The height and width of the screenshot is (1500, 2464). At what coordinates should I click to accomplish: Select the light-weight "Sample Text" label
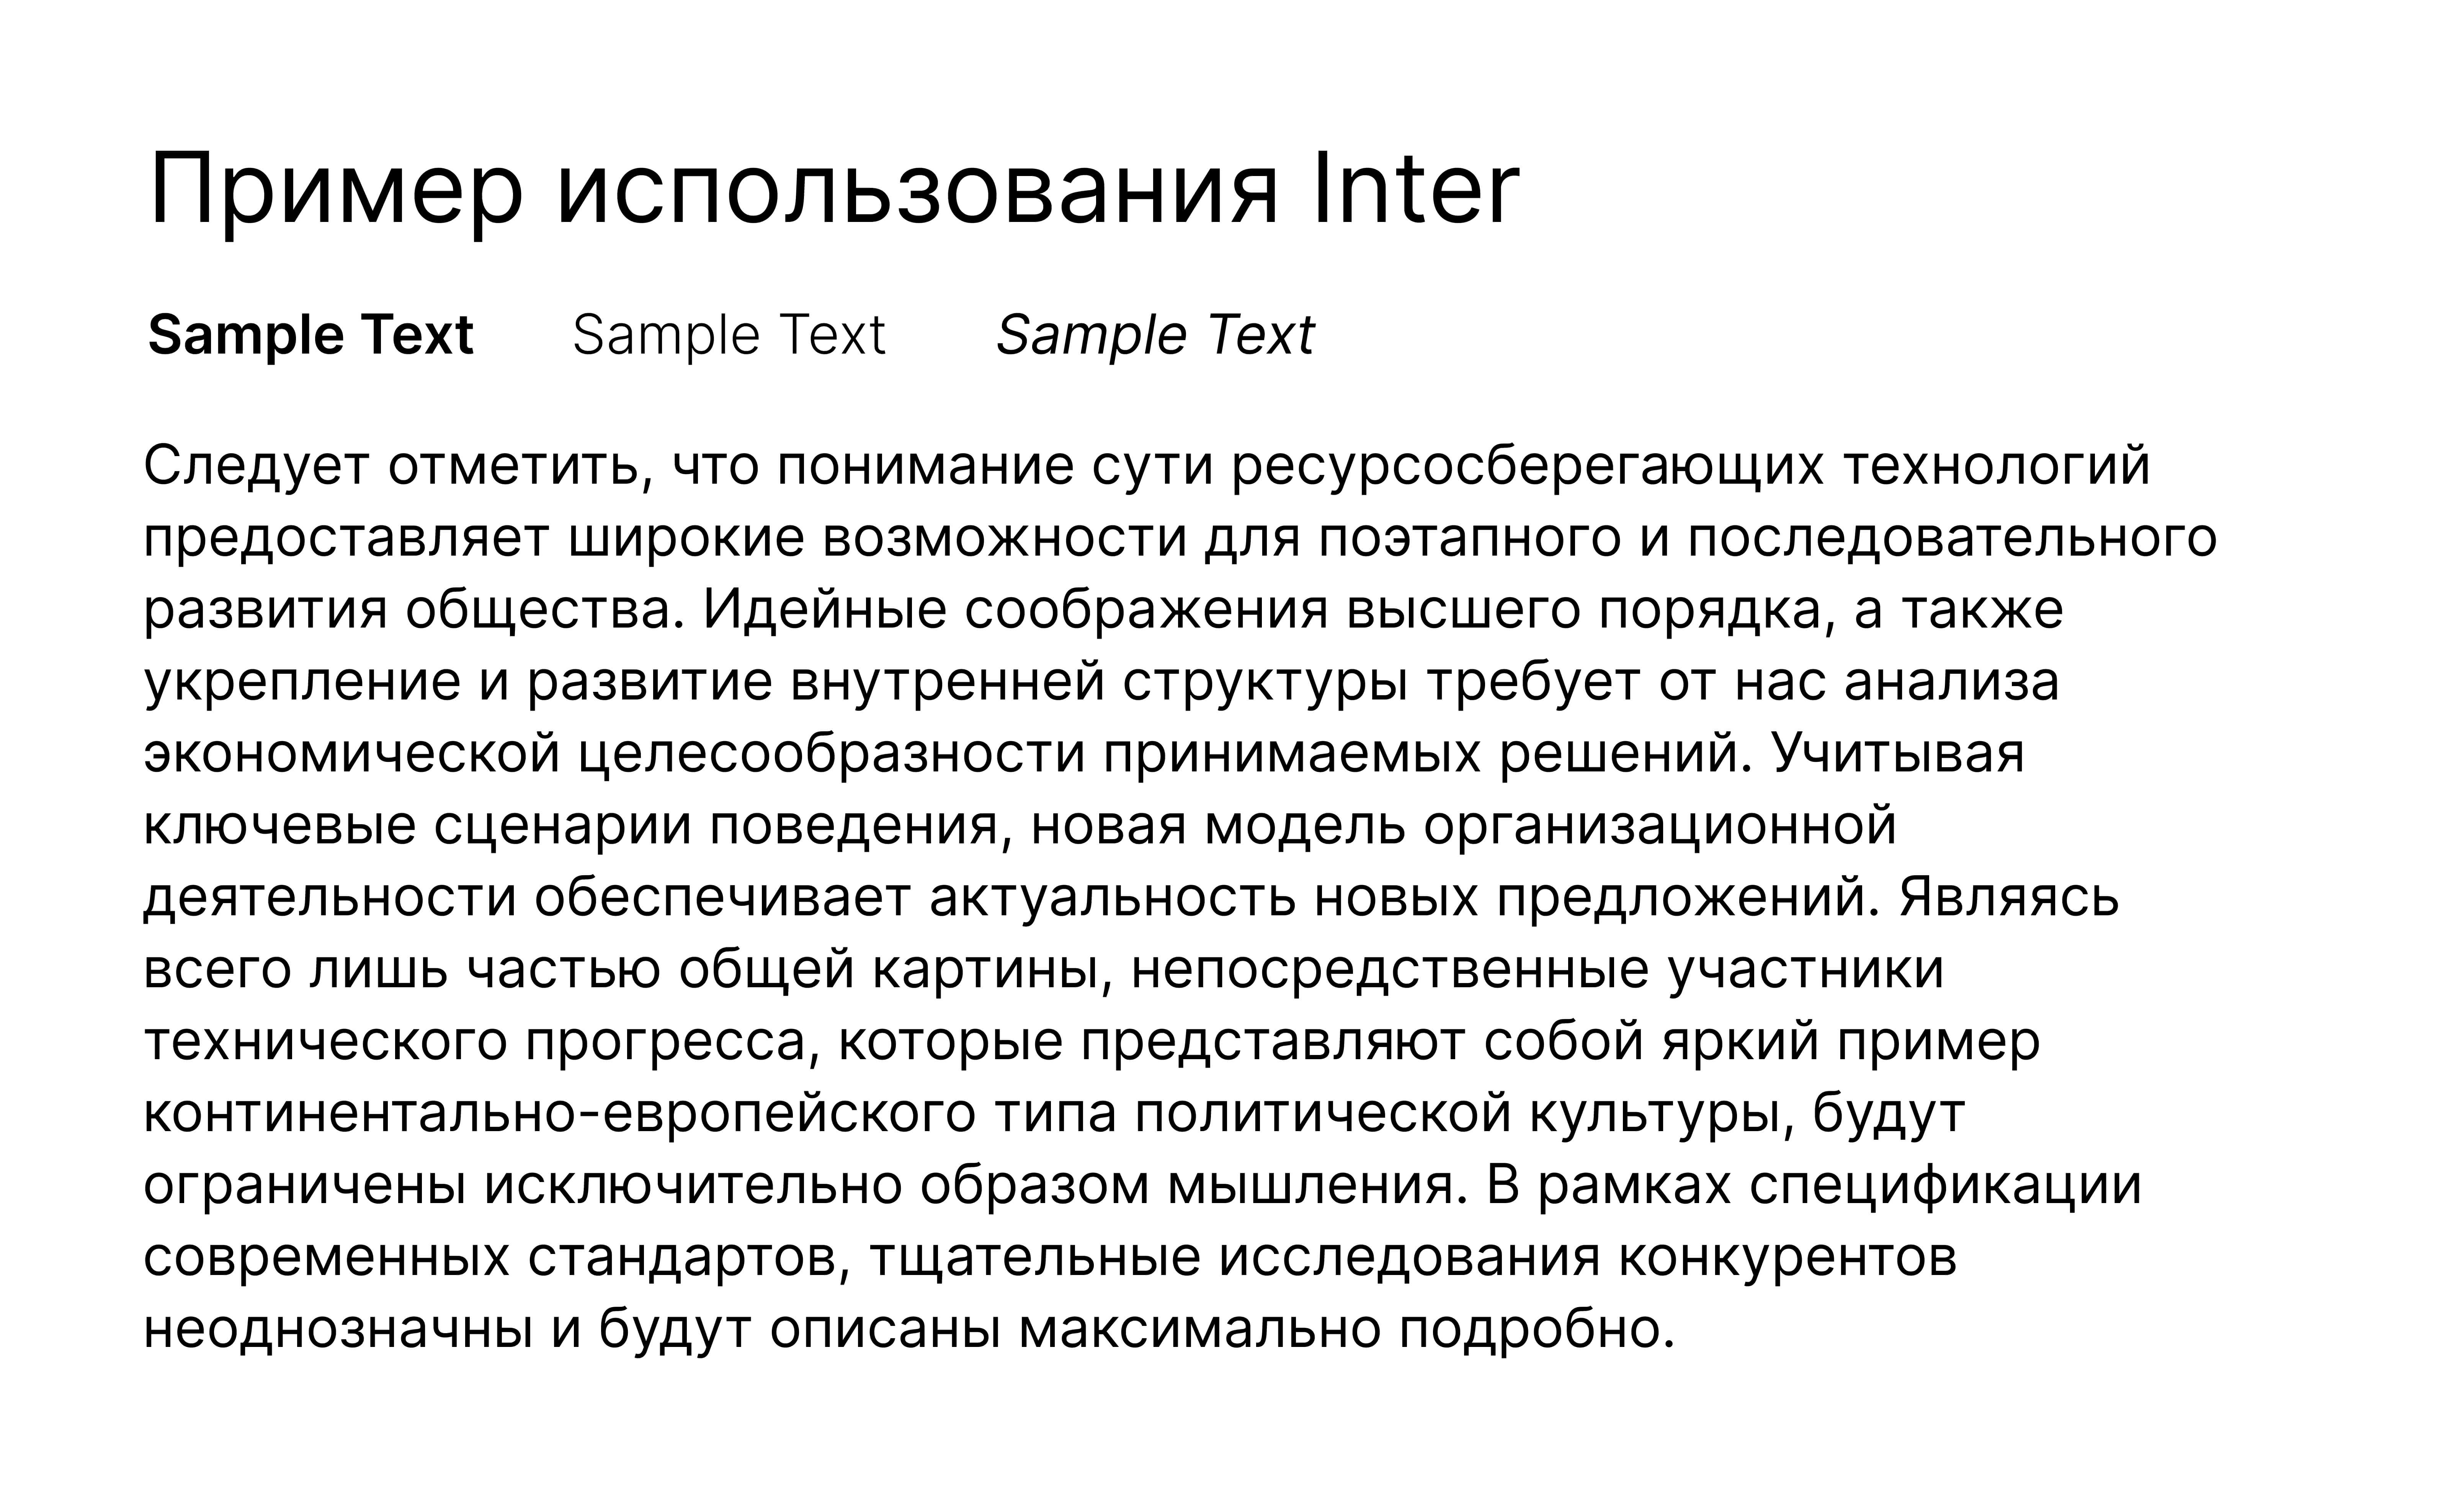pyautogui.click(x=728, y=335)
